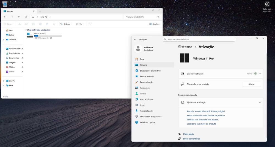275x147 pixels.
Task: Click the Obter ajuda link
Action: [x=188, y=134]
